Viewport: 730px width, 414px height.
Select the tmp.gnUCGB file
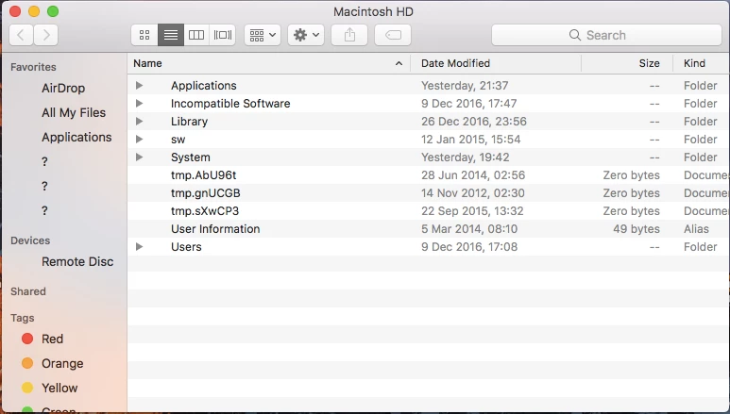coord(205,193)
